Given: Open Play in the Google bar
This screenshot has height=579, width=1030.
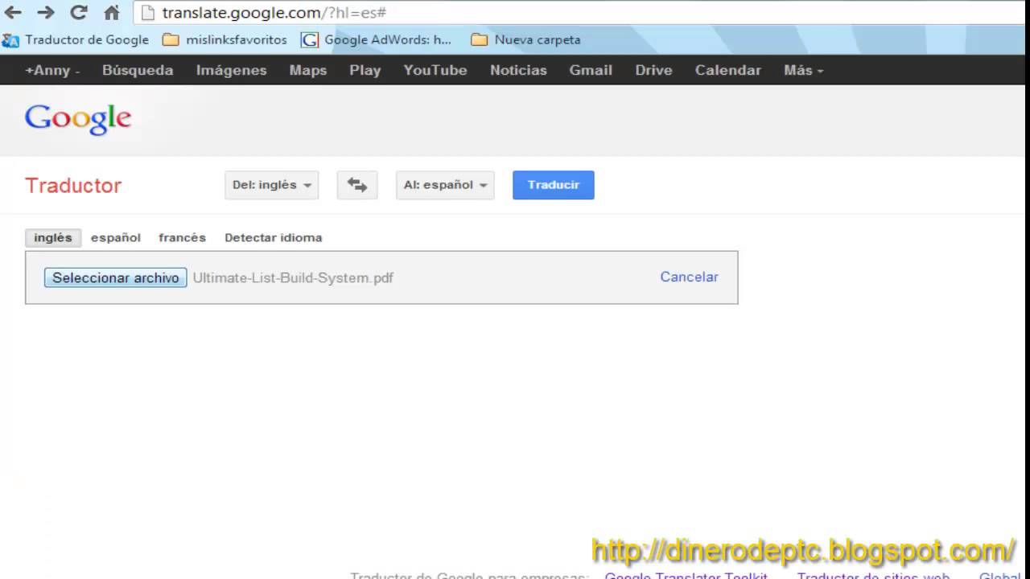Looking at the screenshot, I should (x=365, y=70).
